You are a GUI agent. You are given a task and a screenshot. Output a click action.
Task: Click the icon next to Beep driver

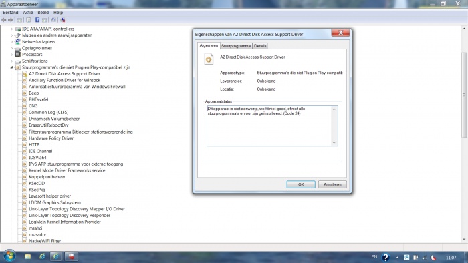[25, 93]
